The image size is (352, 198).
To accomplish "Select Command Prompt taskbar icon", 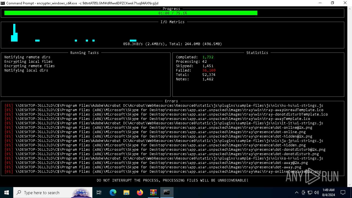I will pyautogui.click(x=167, y=193).
